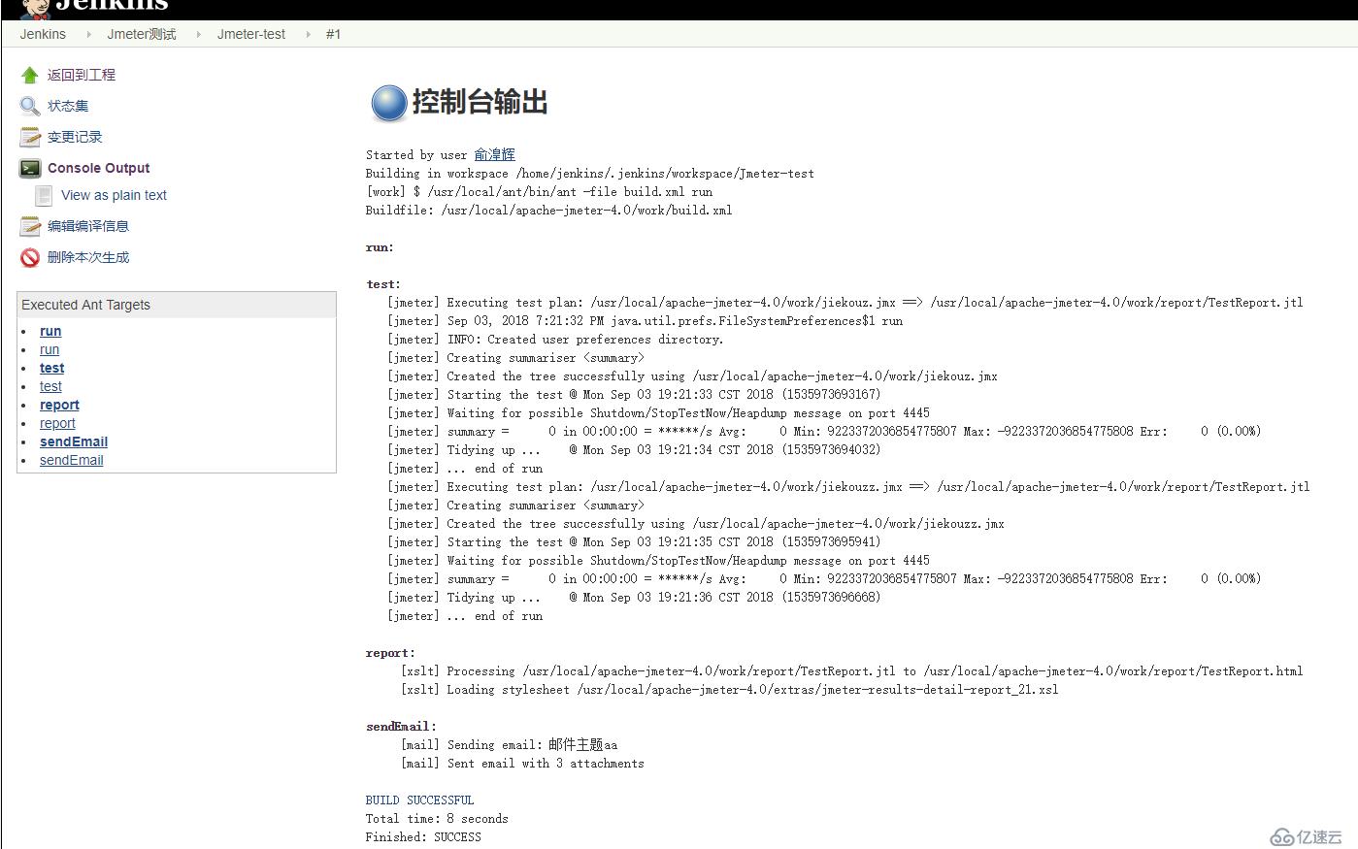
Task: Click the 控制台输出 page heading
Action: click(480, 102)
